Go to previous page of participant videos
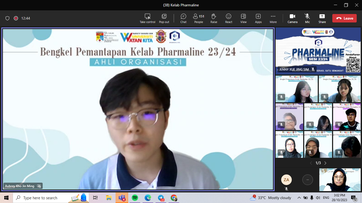The image size is (362, 203). [x=311, y=163]
